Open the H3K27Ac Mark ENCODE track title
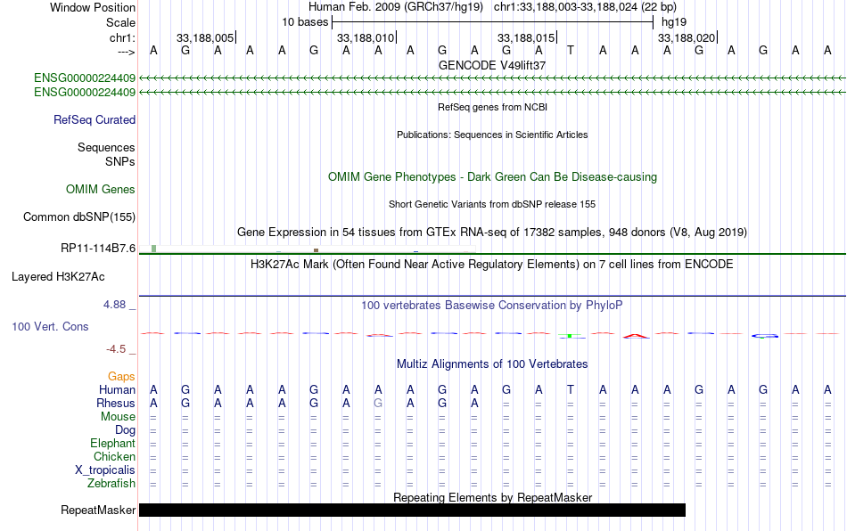Image resolution: width=847 pixels, height=531 pixels. (x=492, y=264)
